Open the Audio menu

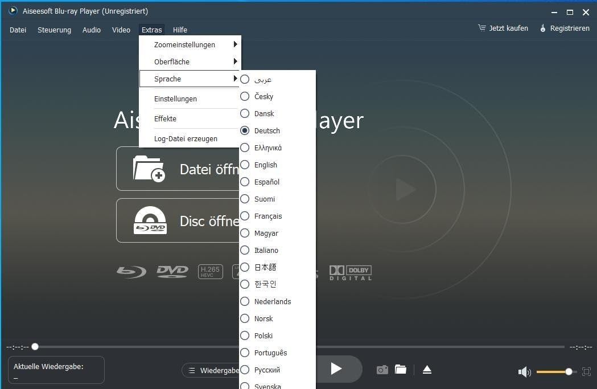92,30
